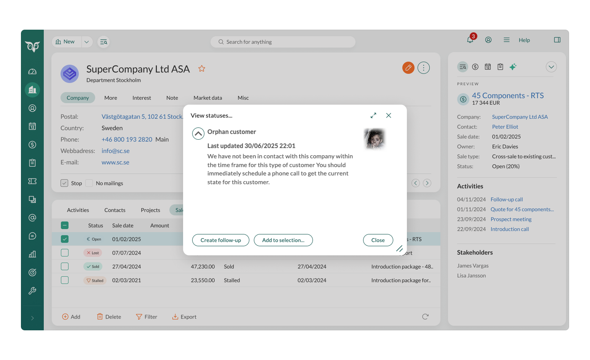Screen dimensions: 590x360
Task: Collapse the Orphan customer status section
Action: pyautogui.click(x=198, y=134)
